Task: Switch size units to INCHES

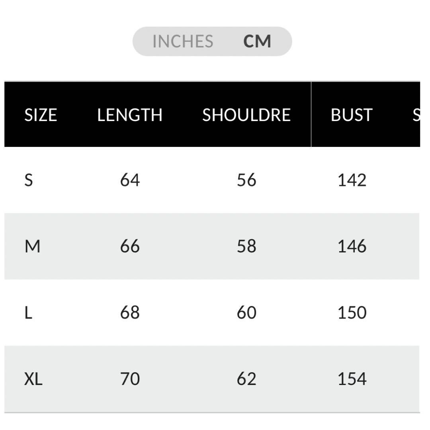Action: click(x=183, y=41)
